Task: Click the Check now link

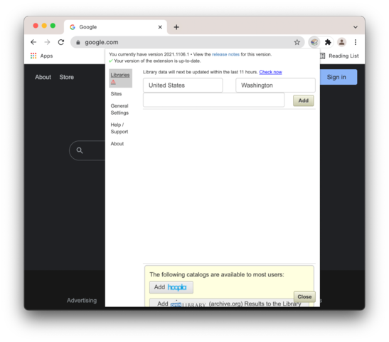Action: point(270,72)
